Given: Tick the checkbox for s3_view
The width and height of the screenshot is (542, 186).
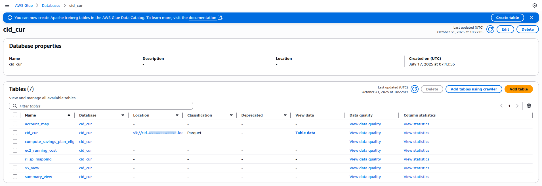Looking at the screenshot, I should [x=15, y=168].
